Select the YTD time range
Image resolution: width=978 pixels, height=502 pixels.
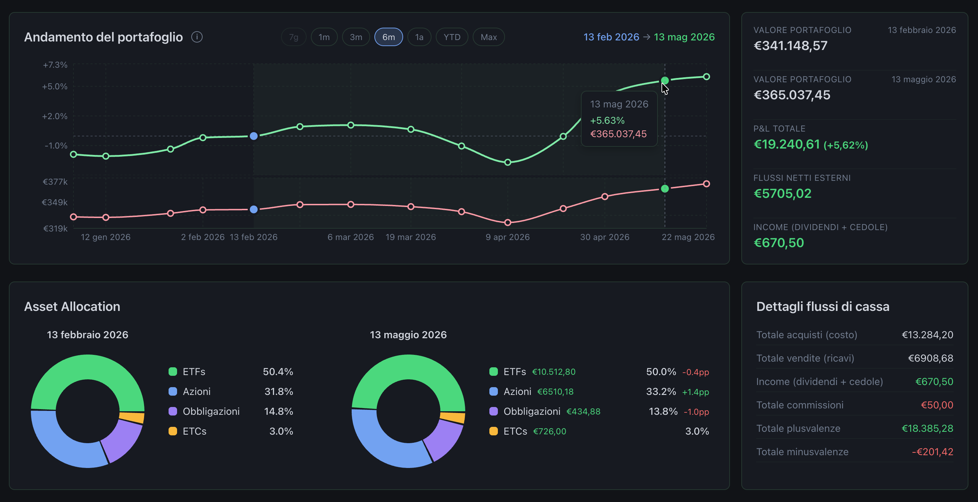pyautogui.click(x=452, y=37)
